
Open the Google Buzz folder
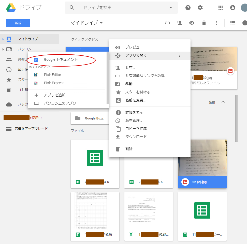point(90,118)
